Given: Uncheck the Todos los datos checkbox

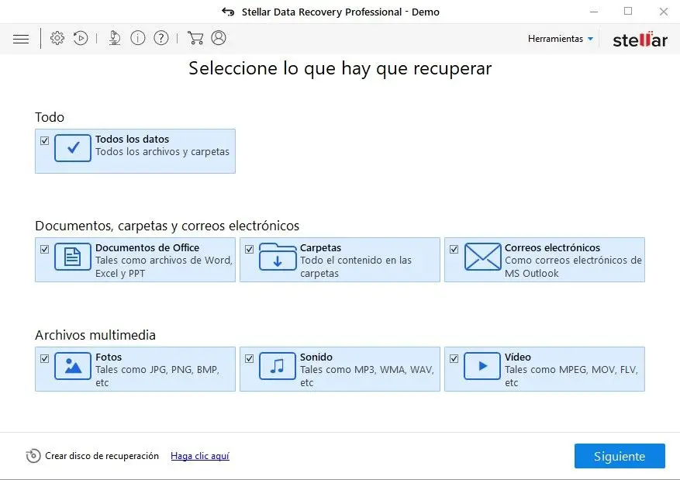Looking at the screenshot, I should click(x=45, y=141).
